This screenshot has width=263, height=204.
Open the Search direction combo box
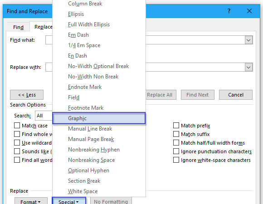[44, 116]
